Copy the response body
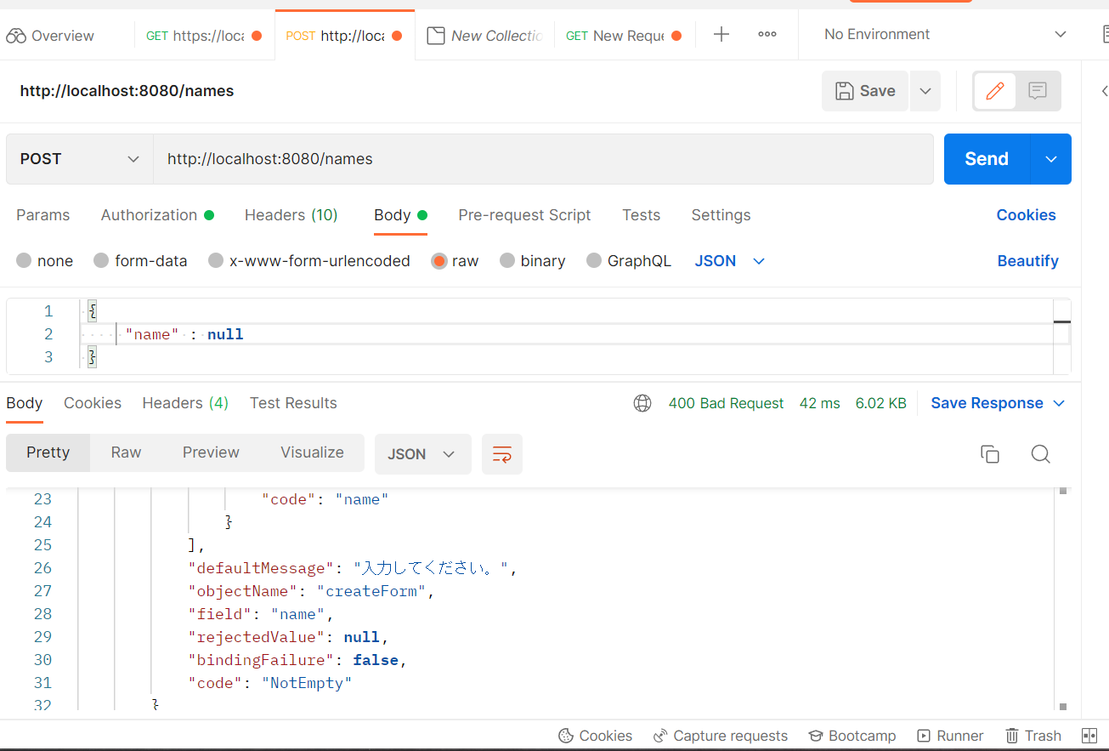This screenshot has width=1109, height=751. pyautogui.click(x=989, y=453)
